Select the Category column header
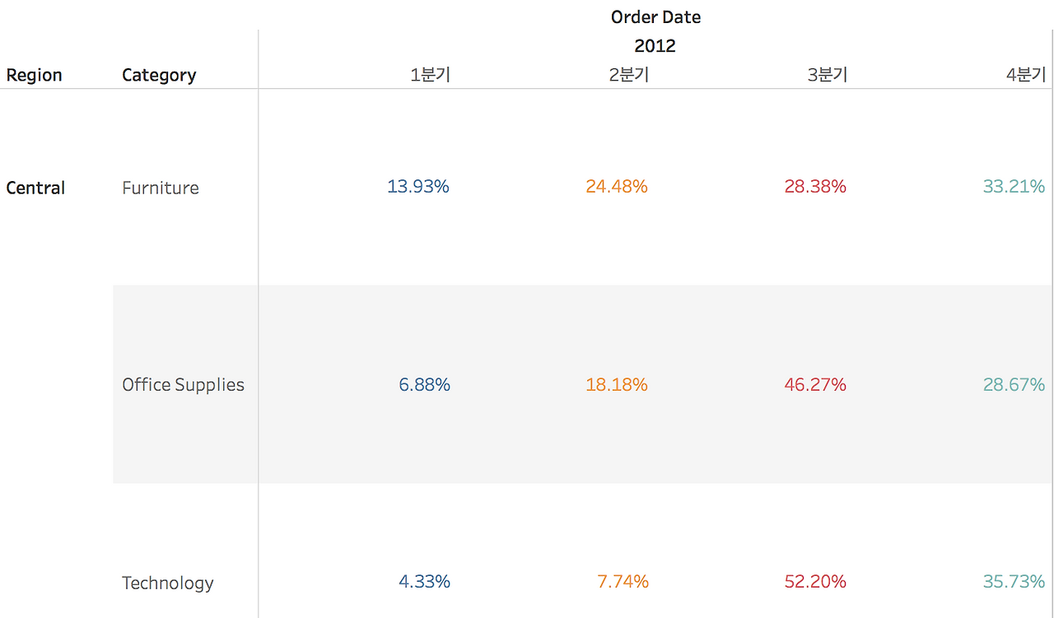Screen dimensions: 1054x618 (159, 75)
